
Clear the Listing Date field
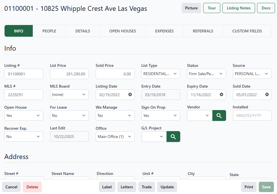pyautogui.click(x=130, y=94)
